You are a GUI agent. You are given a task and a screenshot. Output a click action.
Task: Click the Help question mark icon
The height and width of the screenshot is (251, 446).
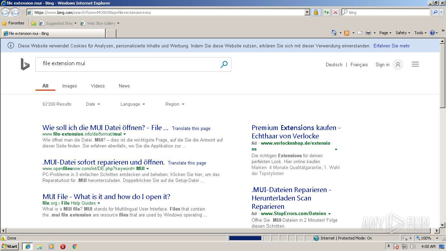[x=432, y=33]
